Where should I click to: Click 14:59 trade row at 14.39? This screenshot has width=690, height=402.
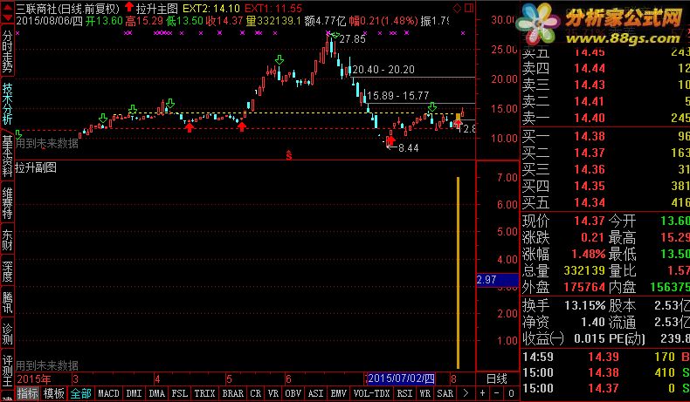[605, 357]
